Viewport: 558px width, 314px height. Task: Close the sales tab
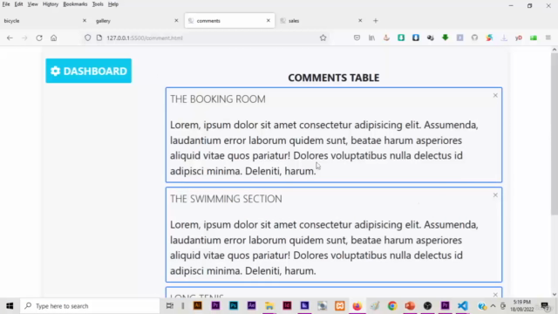(360, 21)
